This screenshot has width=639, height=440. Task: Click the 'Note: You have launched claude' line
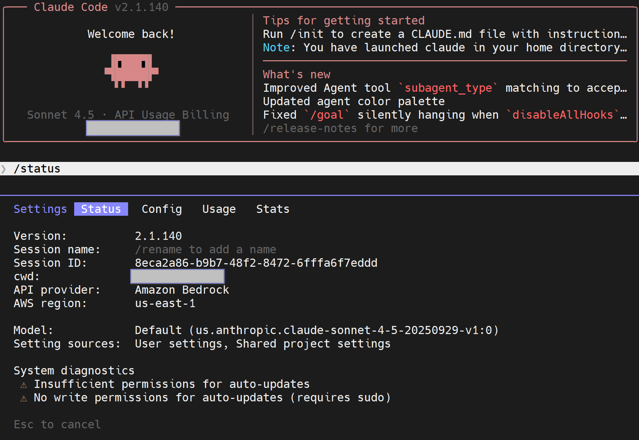pos(445,47)
